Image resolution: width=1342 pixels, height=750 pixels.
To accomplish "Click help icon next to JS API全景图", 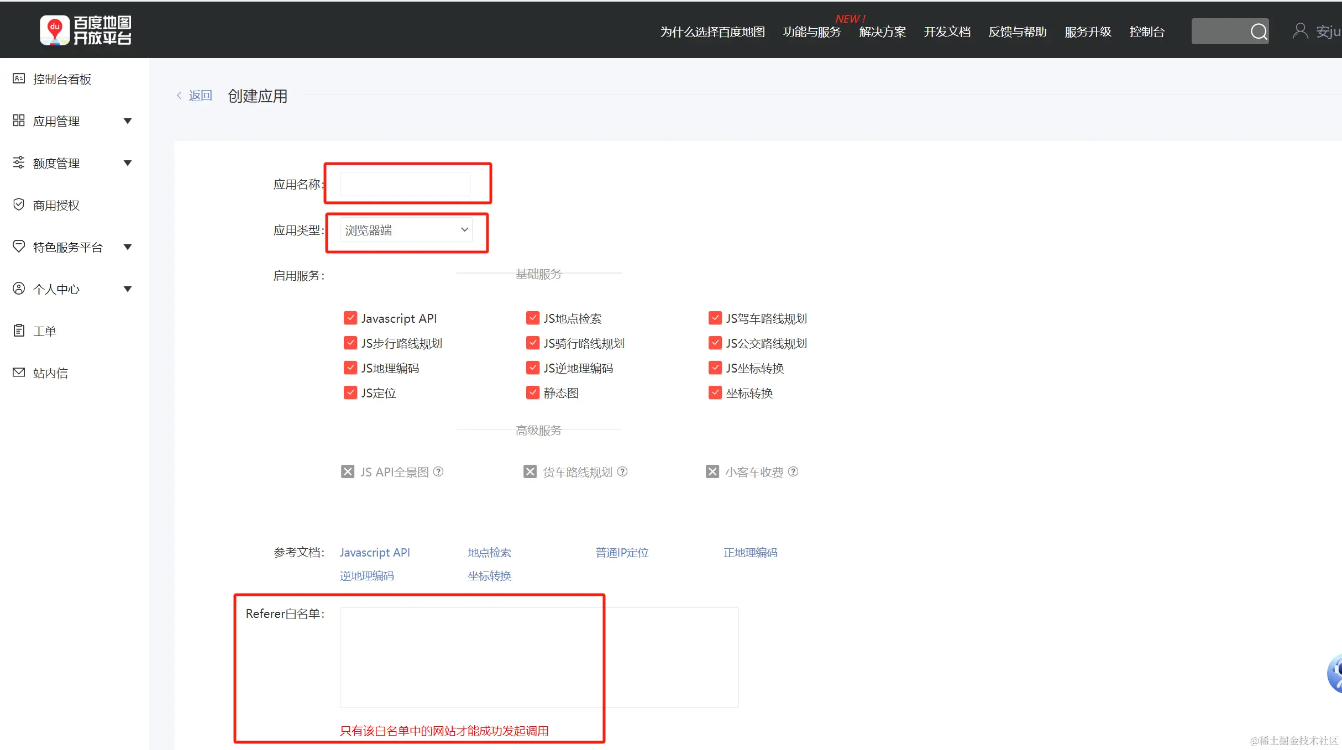I will point(438,471).
